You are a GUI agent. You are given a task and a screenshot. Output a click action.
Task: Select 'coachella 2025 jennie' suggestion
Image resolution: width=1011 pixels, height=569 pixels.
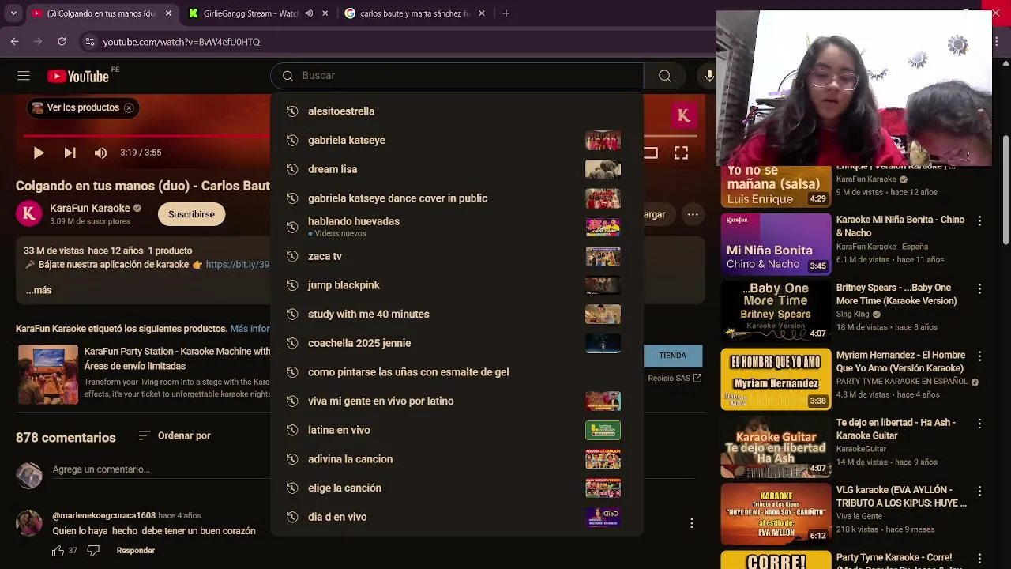pos(457,343)
